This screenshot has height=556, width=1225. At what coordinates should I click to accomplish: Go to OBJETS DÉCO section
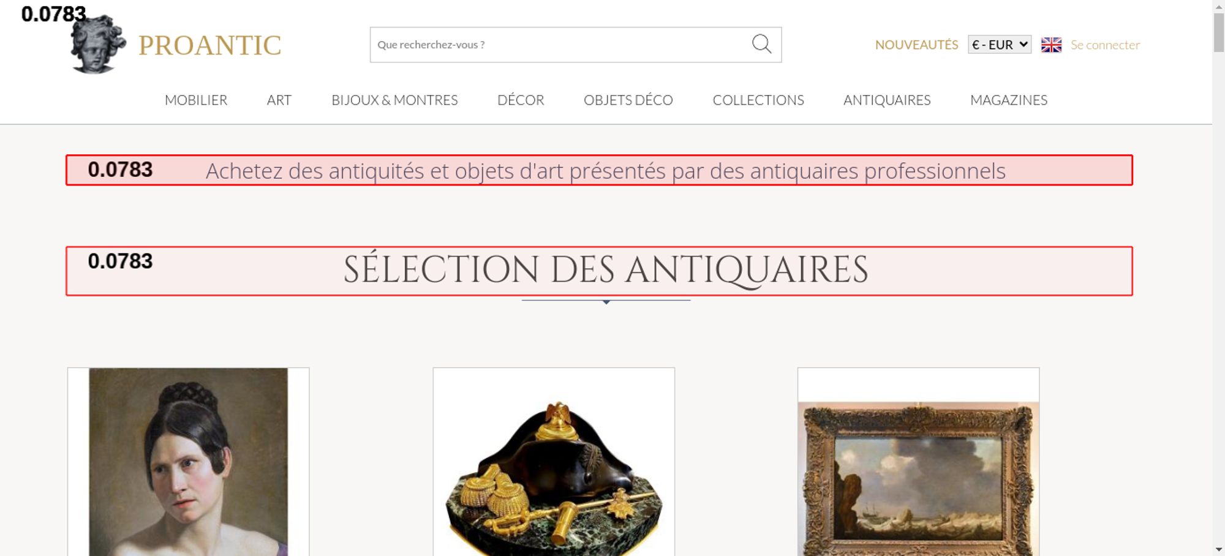(x=628, y=100)
